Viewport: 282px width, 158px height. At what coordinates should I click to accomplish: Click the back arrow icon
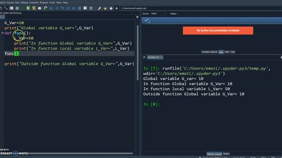pos(111,8)
